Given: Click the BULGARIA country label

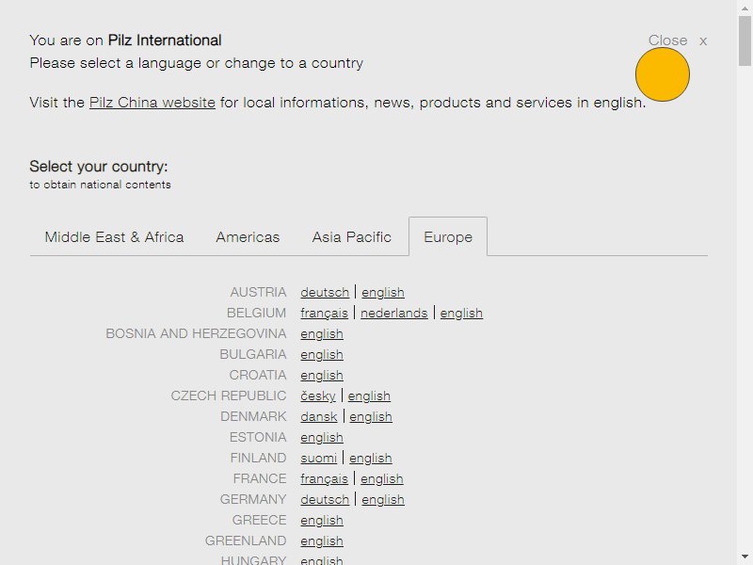Looking at the screenshot, I should coord(252,354).
